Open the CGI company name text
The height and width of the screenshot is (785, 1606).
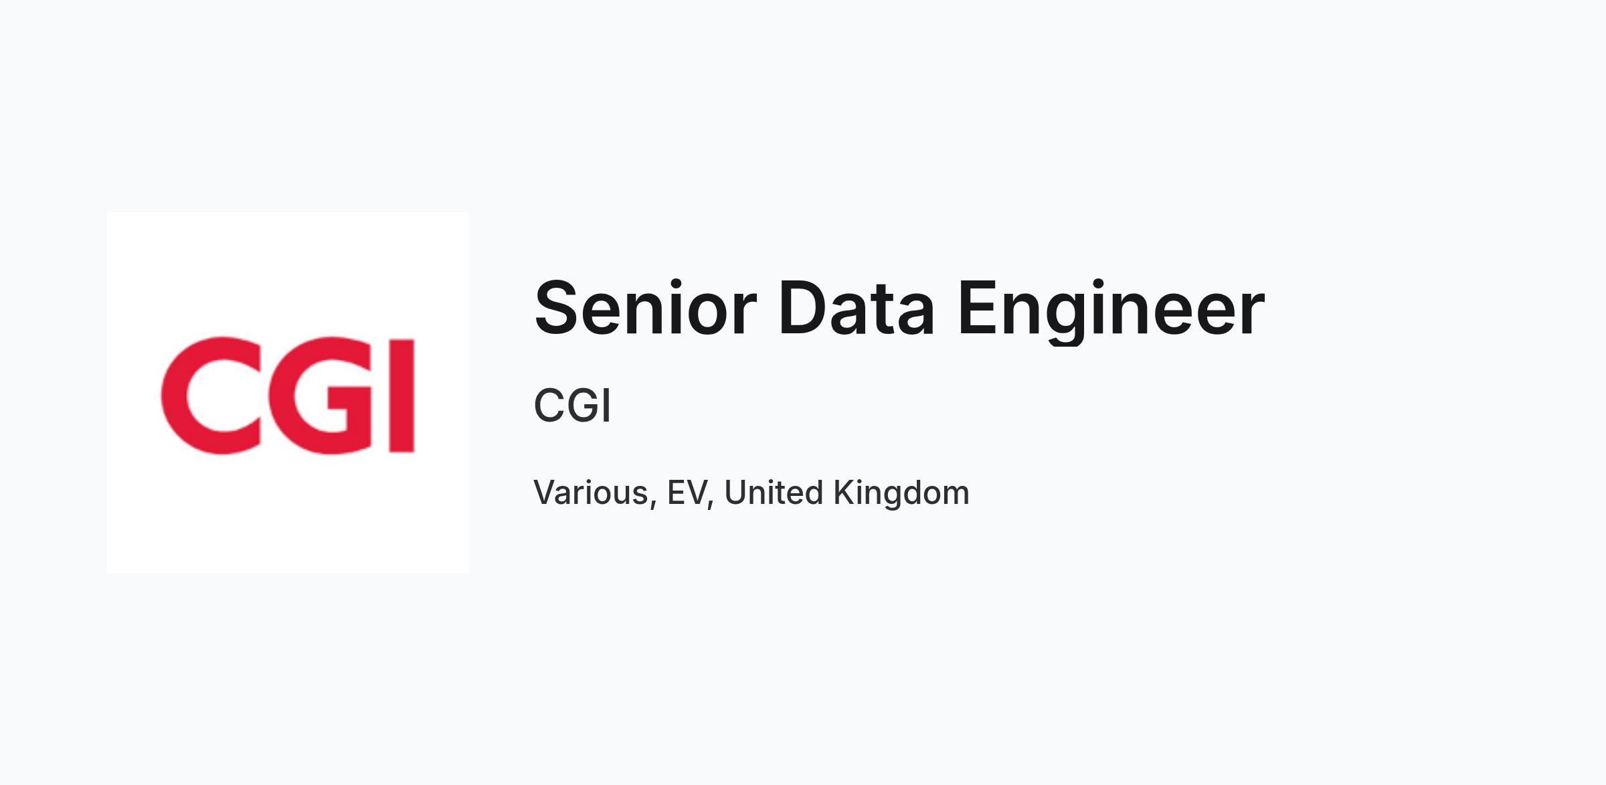tap(572, 406)
